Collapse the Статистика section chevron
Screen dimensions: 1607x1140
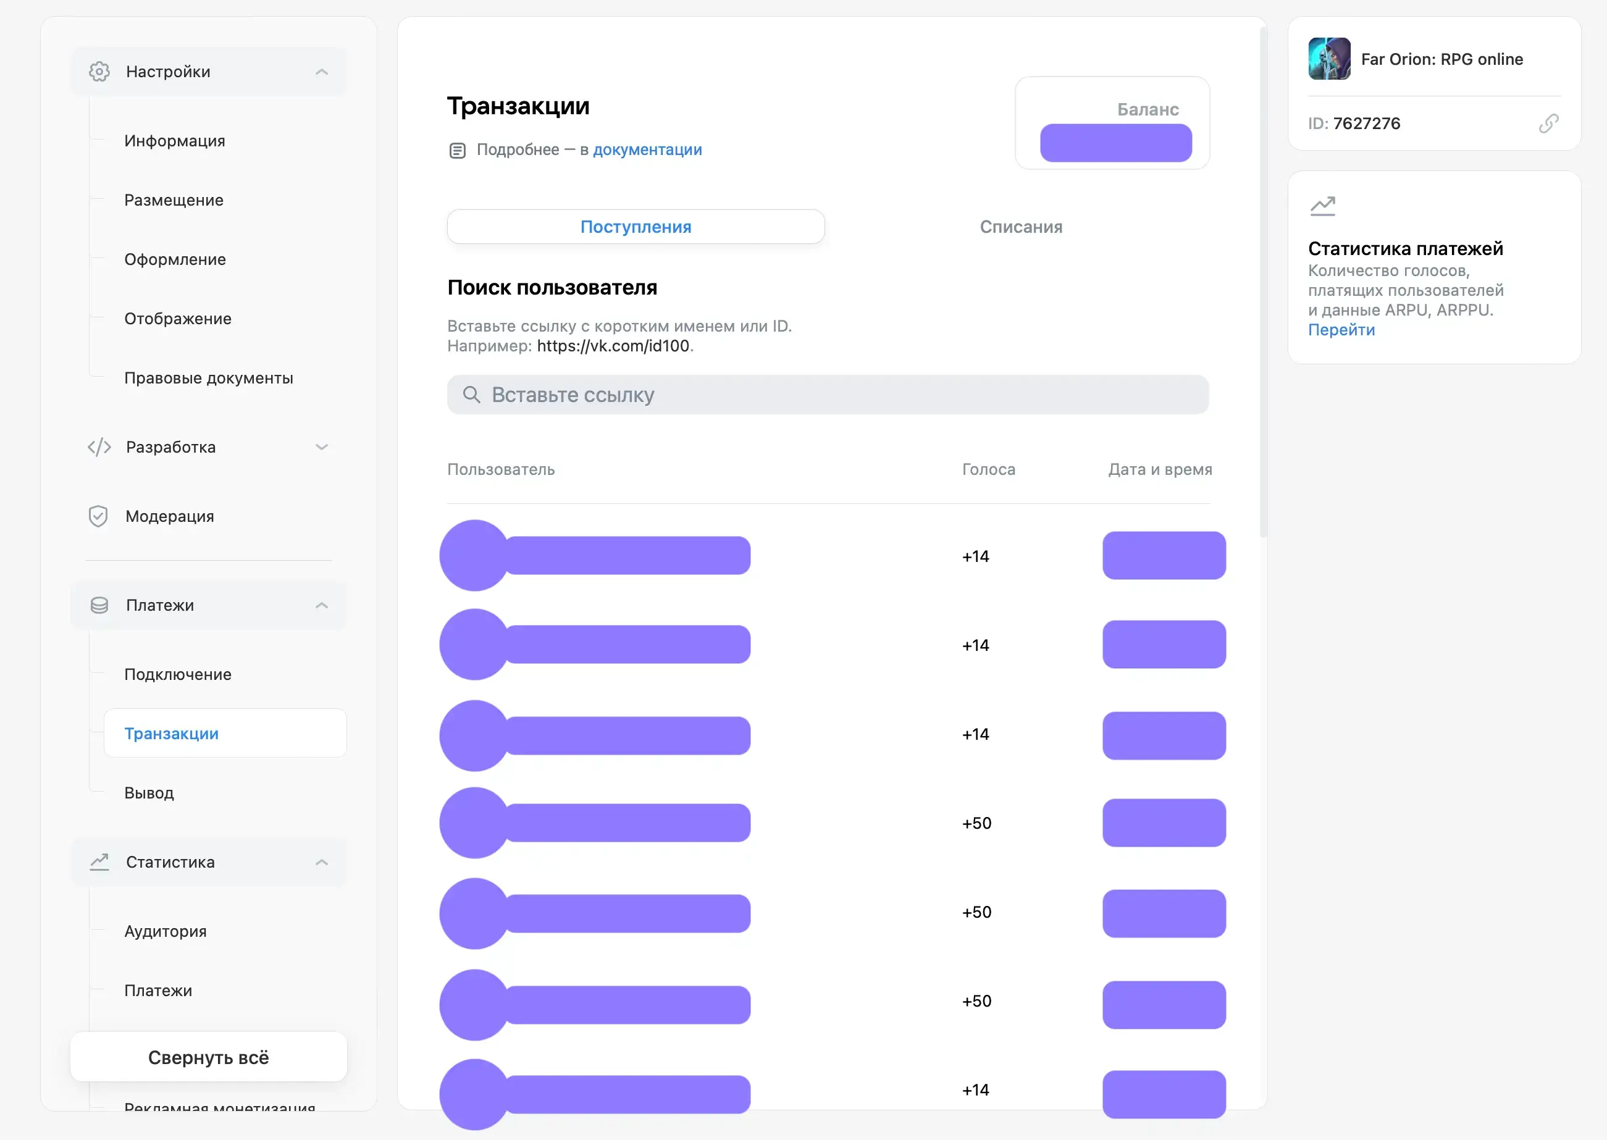tap(322, 862)
